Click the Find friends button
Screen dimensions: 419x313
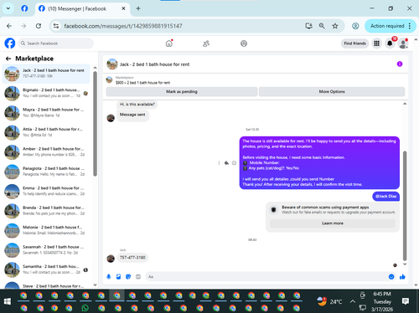click(354, 44)
